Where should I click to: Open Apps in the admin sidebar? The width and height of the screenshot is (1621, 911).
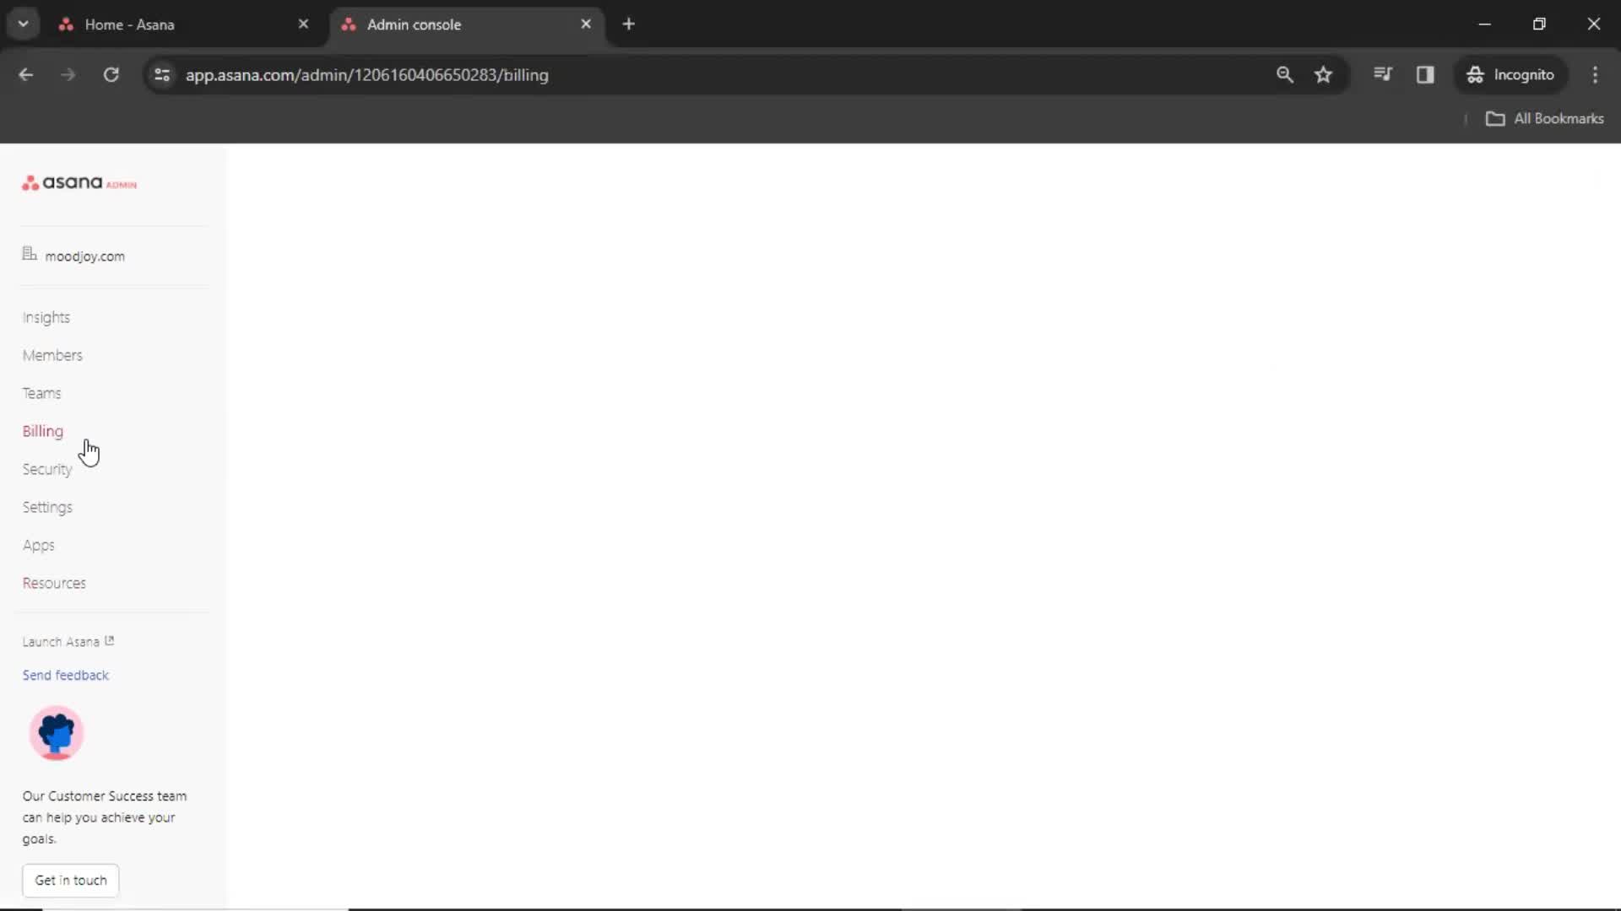pos(39,546)
